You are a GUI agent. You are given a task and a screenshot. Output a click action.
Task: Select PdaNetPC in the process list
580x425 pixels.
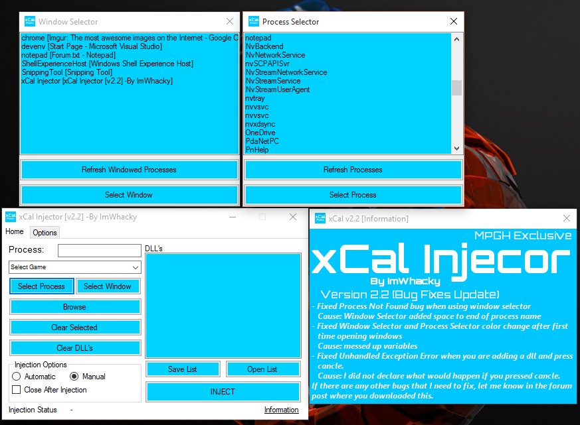pyautogui.click(x=347, y=141)
